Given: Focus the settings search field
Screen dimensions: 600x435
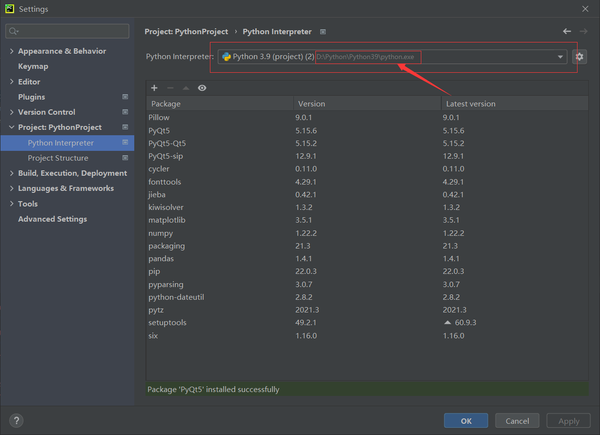Looking at the screenshot, I should 67,31.
